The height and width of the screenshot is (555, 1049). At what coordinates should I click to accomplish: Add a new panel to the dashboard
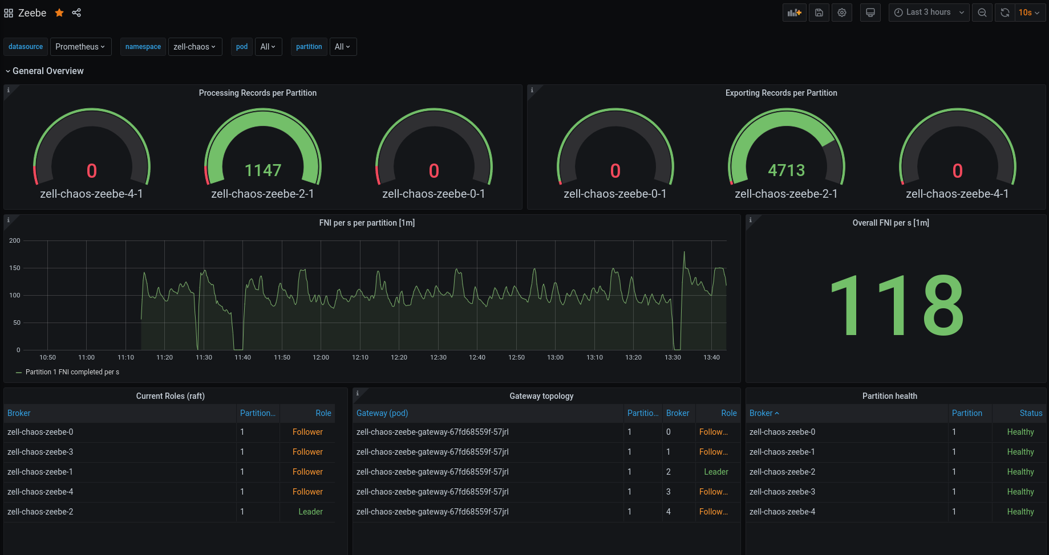pos(795,13)
